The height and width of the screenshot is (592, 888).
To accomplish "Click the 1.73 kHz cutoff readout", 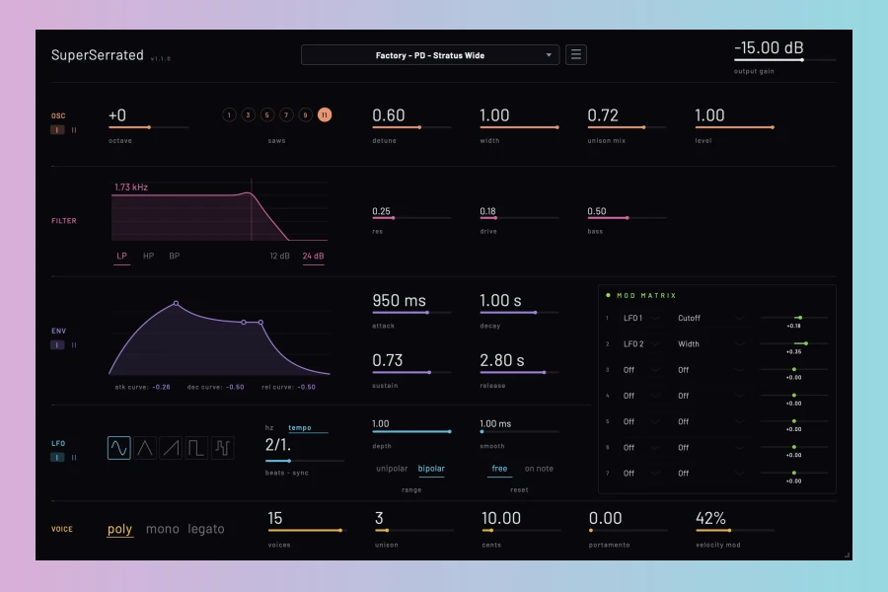I will point(131,186).
